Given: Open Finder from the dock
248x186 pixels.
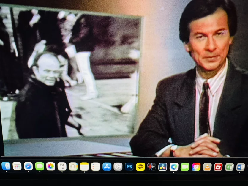Looking at the screenshot, I should click(x=6, y=166).
